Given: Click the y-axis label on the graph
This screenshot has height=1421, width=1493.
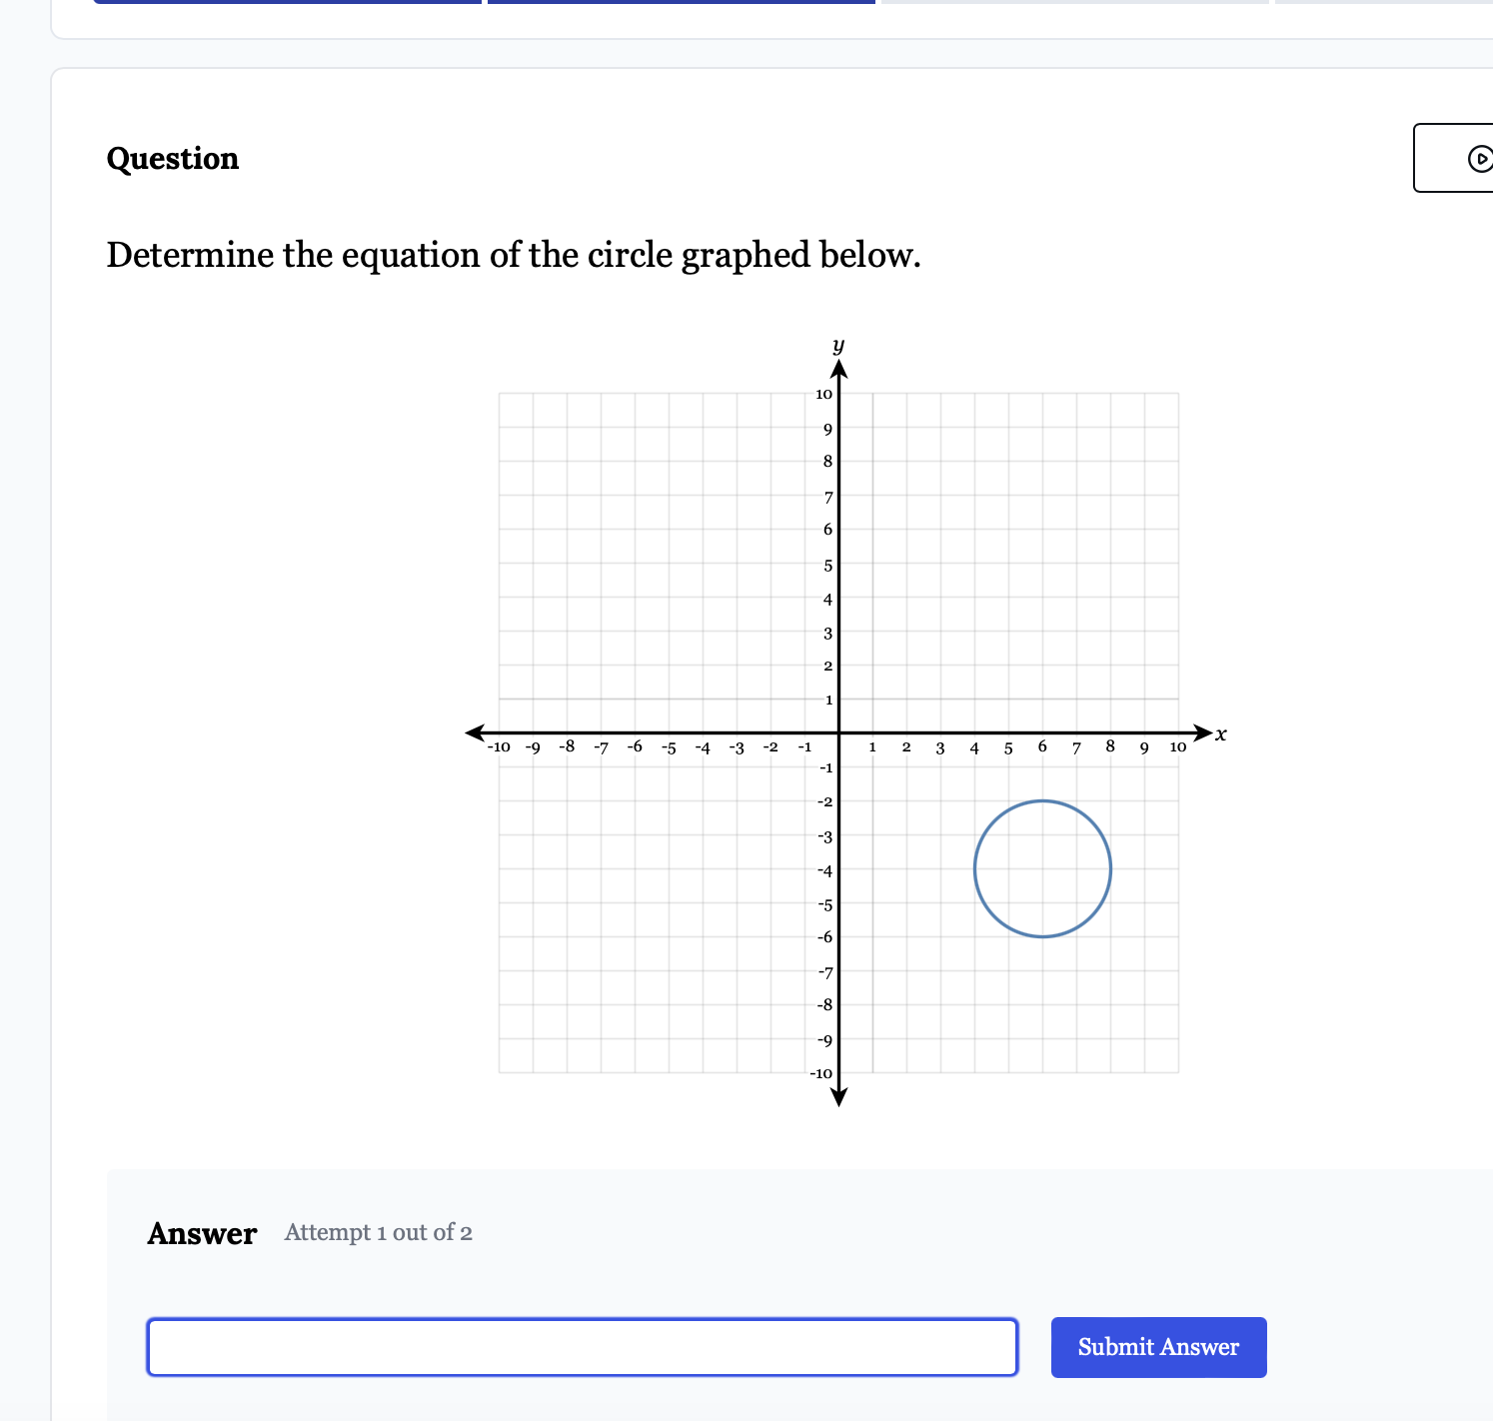Looking at the screenshot, I should click(x=837, y=345).
